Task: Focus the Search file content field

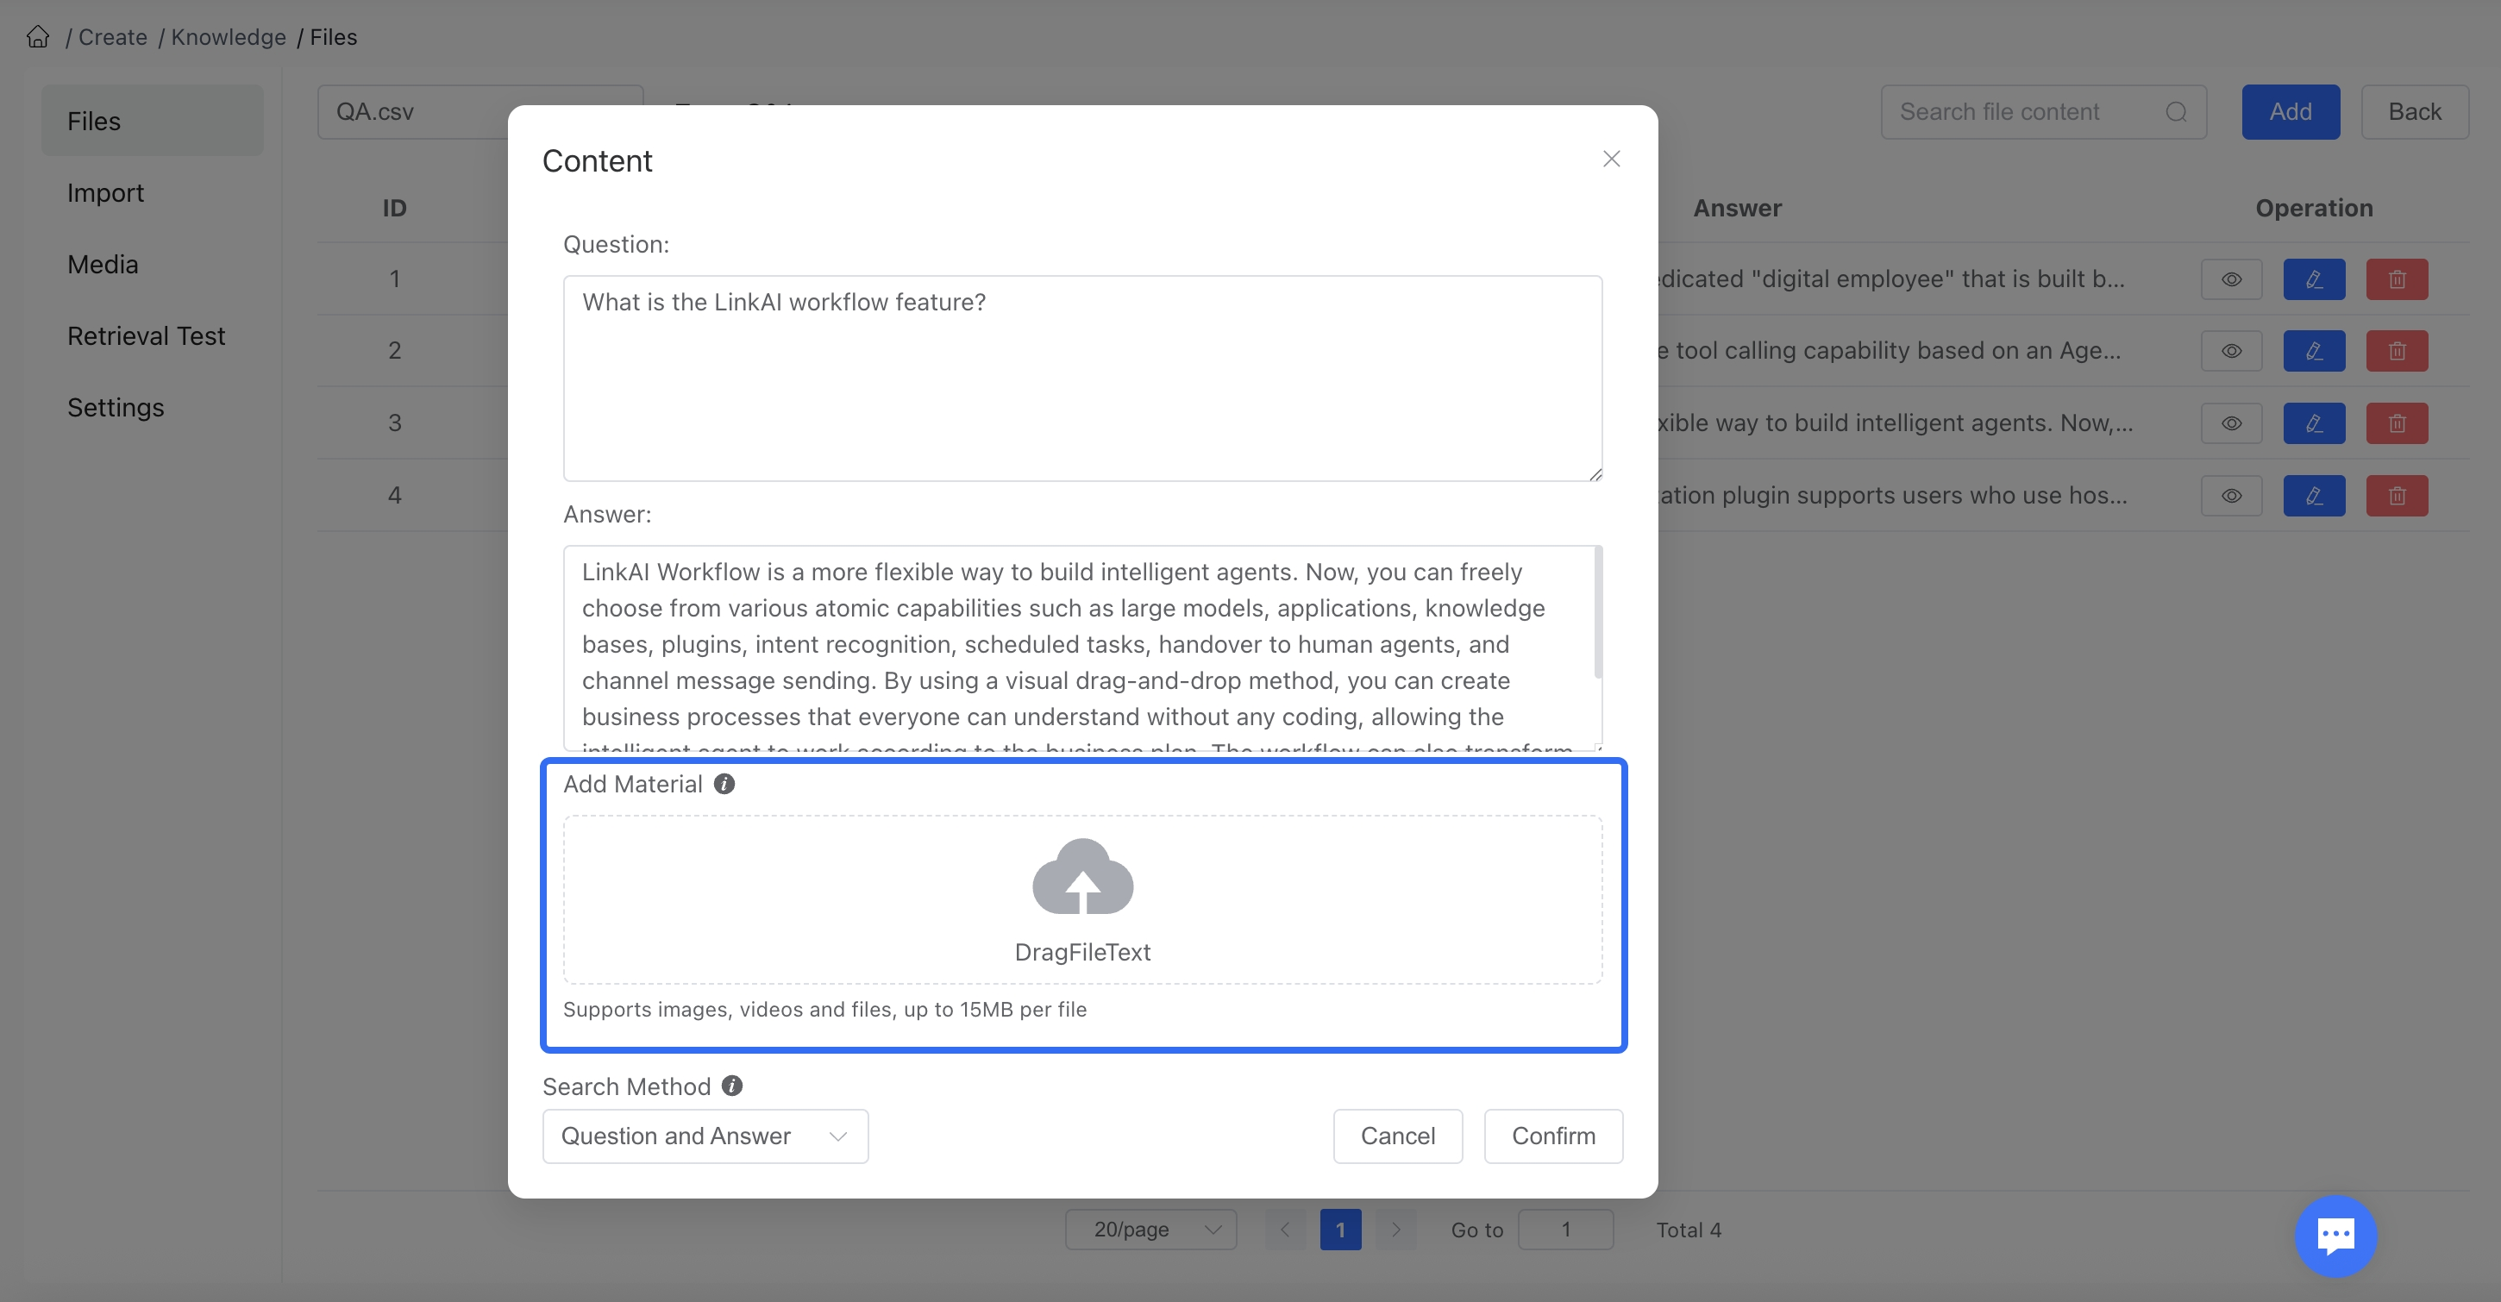Action: point(2043,111)
